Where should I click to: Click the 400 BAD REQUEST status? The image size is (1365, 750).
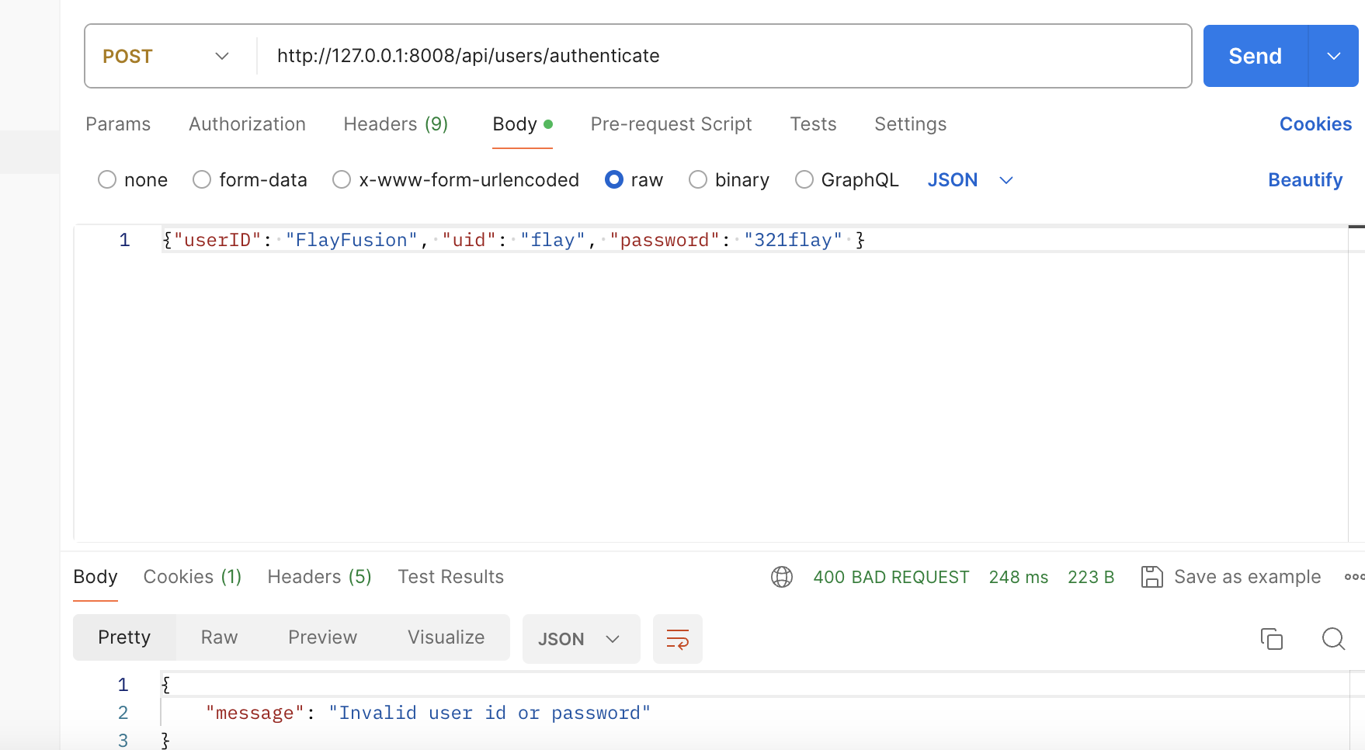[891, 577]
